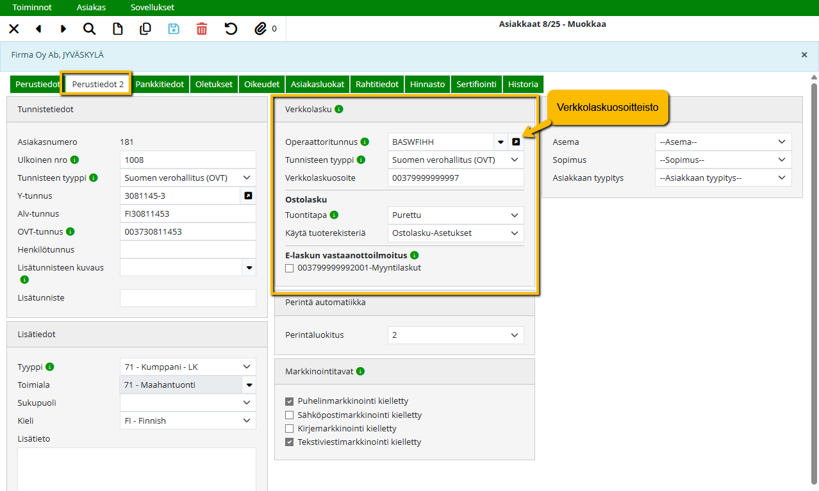The image size is (819, 491).
Task: Open link icon next to Y-tunnus field
Action: (x=248, y=196)
